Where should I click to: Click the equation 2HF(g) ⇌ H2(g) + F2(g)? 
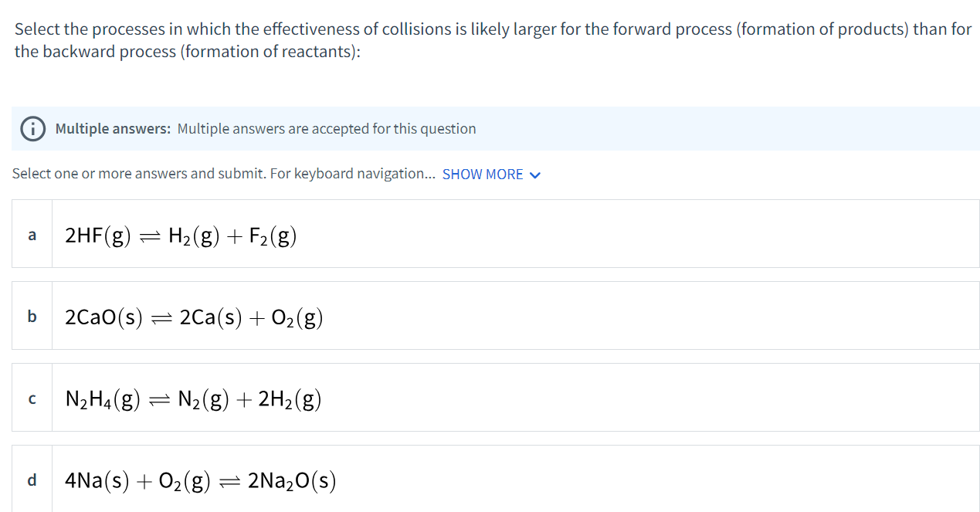pos(180,235)
